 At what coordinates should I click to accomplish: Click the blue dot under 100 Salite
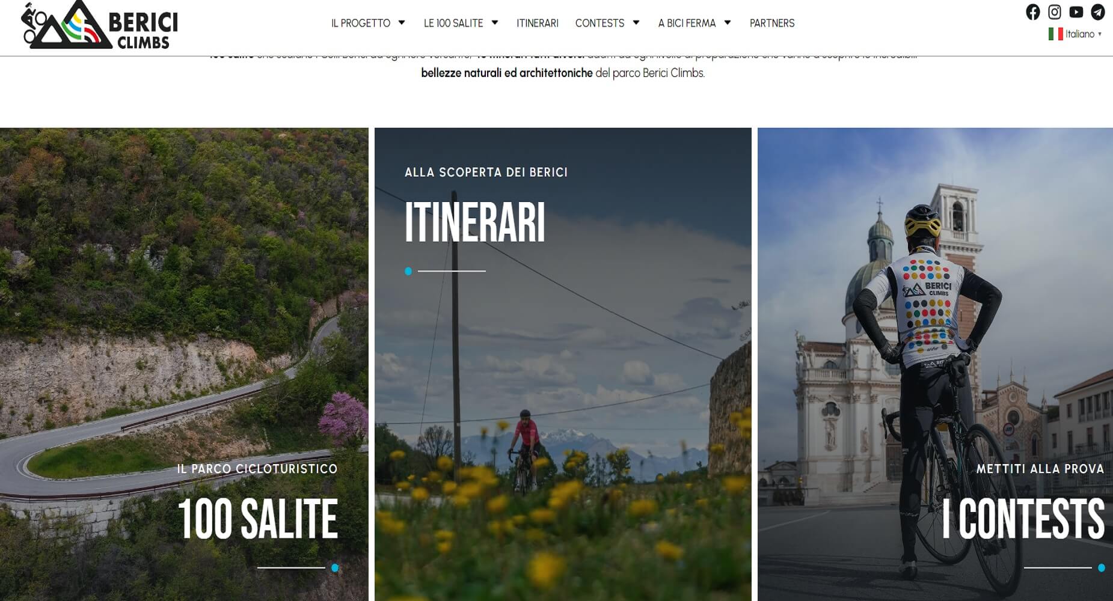[335, 568]
